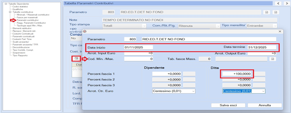Click Ditta Percent.fascia 2 value field
This screenshot has width=291, height=113.
coord(237,80)
